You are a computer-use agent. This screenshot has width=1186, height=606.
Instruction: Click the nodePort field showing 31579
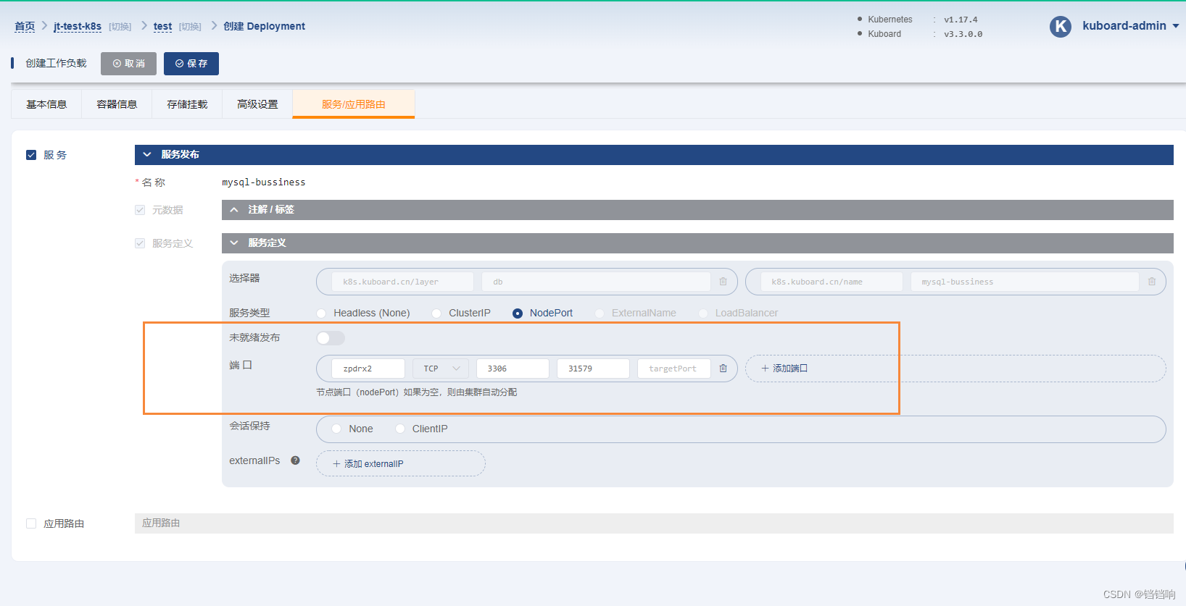pos(593,369)
